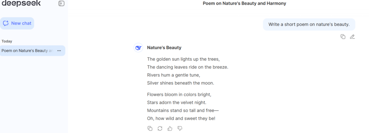Click the DeepSeek whale avatar icon
The width and height of the screenshot is (369, 133).
(138, 48)
